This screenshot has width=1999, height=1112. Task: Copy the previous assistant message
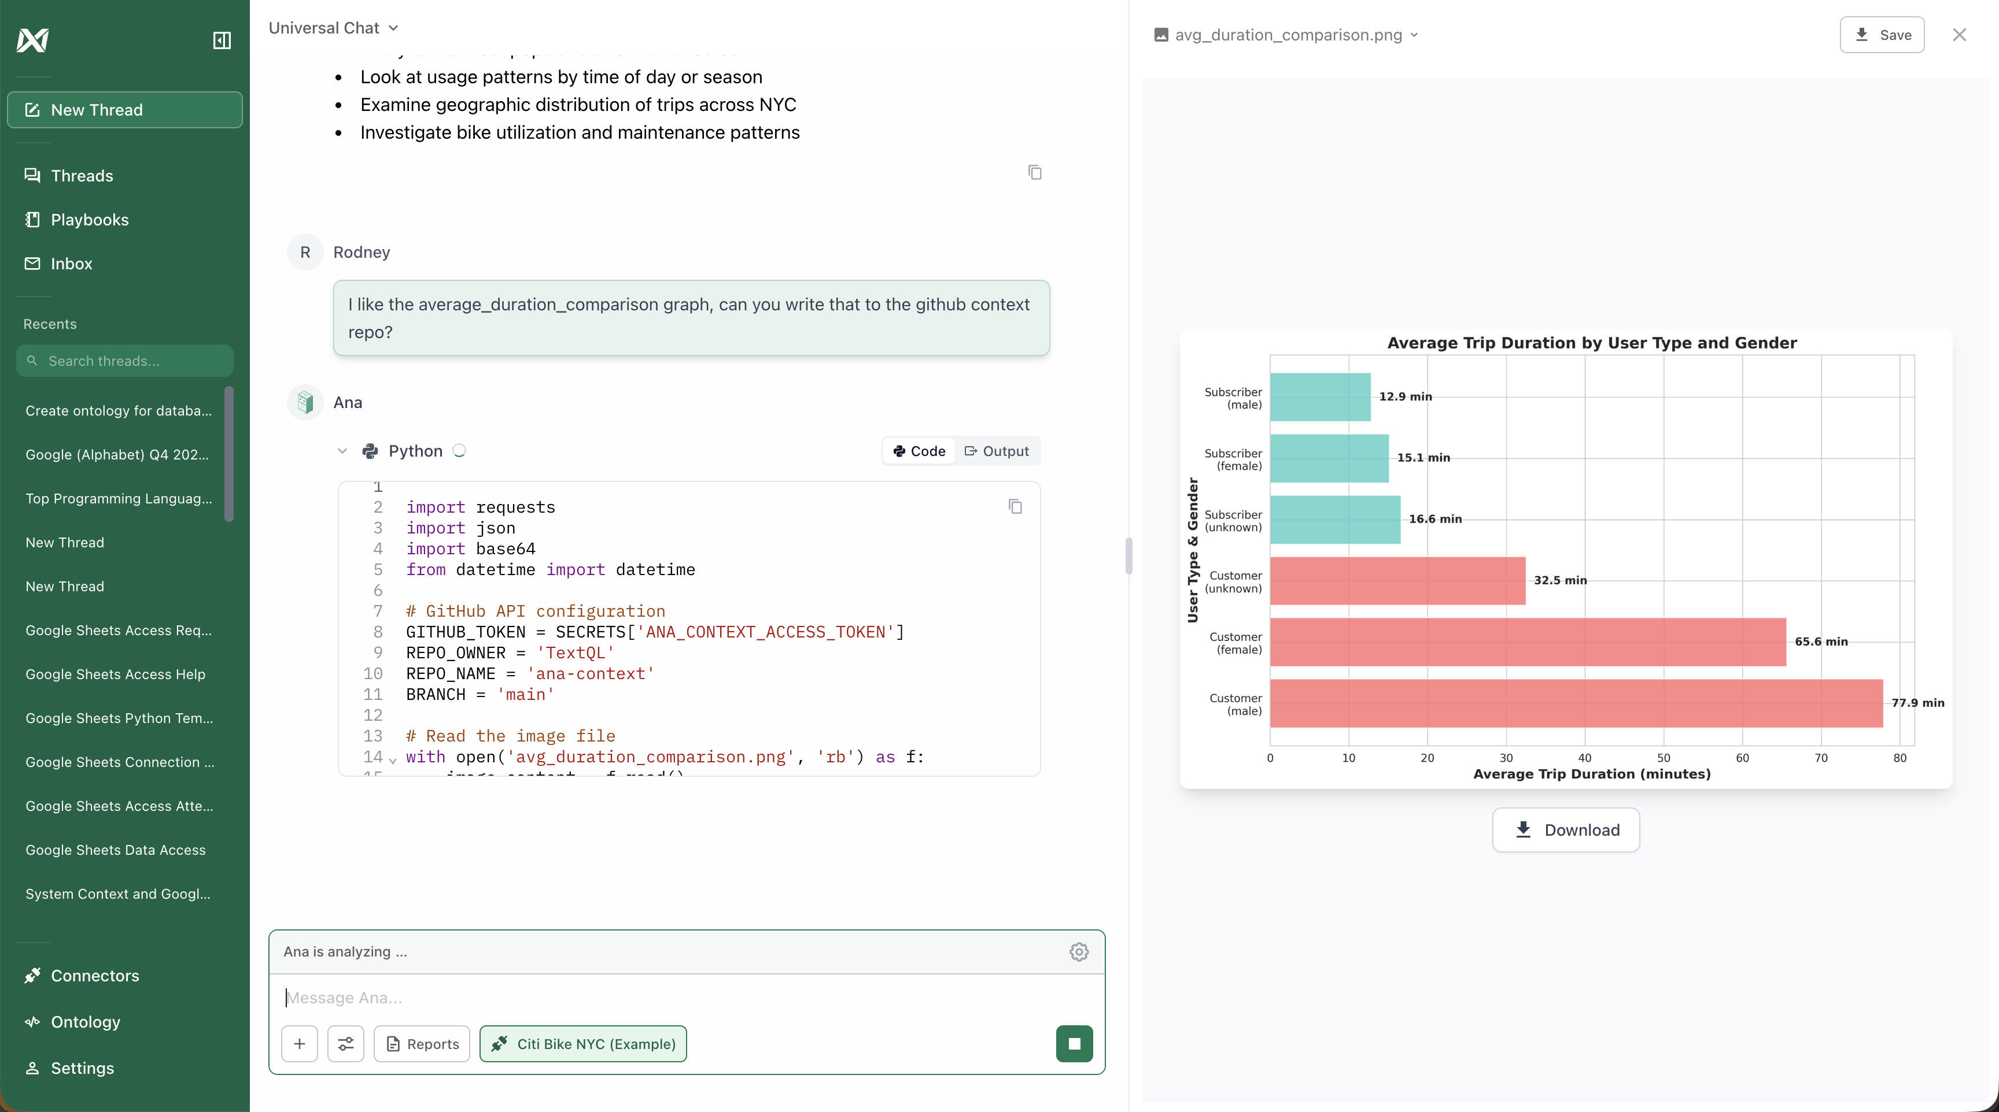(1034, 172)
